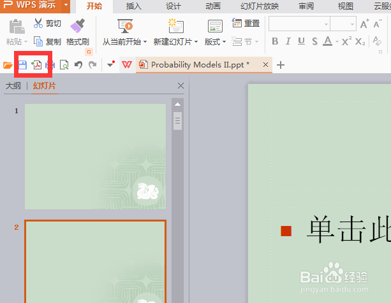This screenshot has width=391, height=303.
Task: Switch to the 插入 ribbon tab
Action: (x=134, y=6)
